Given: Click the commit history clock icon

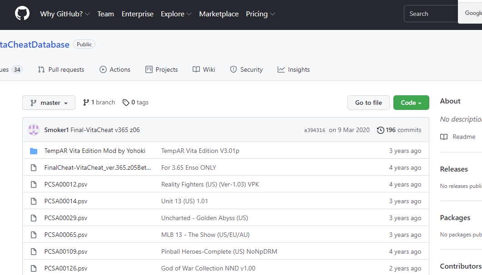Looking at the screenshot, I should [x=380, y=130].
